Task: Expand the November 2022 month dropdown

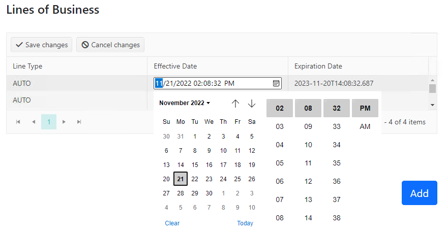Action: [x=185, y=103]
